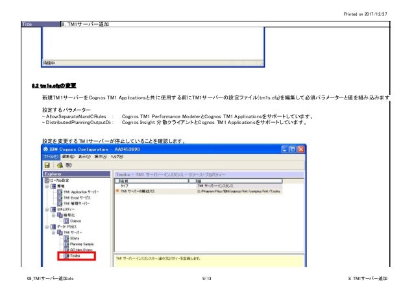This screenshot has height=293, width=414.
Task: Click the TM1 Application サーバー item icon
Action: pyautogui.click(x=60, y=192)
